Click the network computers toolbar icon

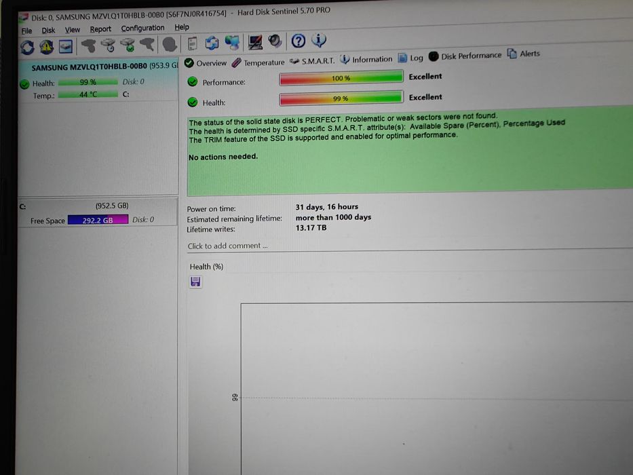[233, 42]
